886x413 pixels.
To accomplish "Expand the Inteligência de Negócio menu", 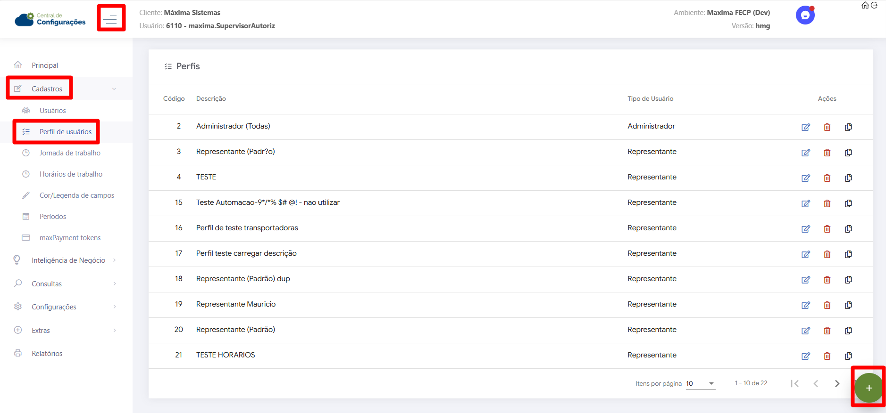I will click(68, 260).
